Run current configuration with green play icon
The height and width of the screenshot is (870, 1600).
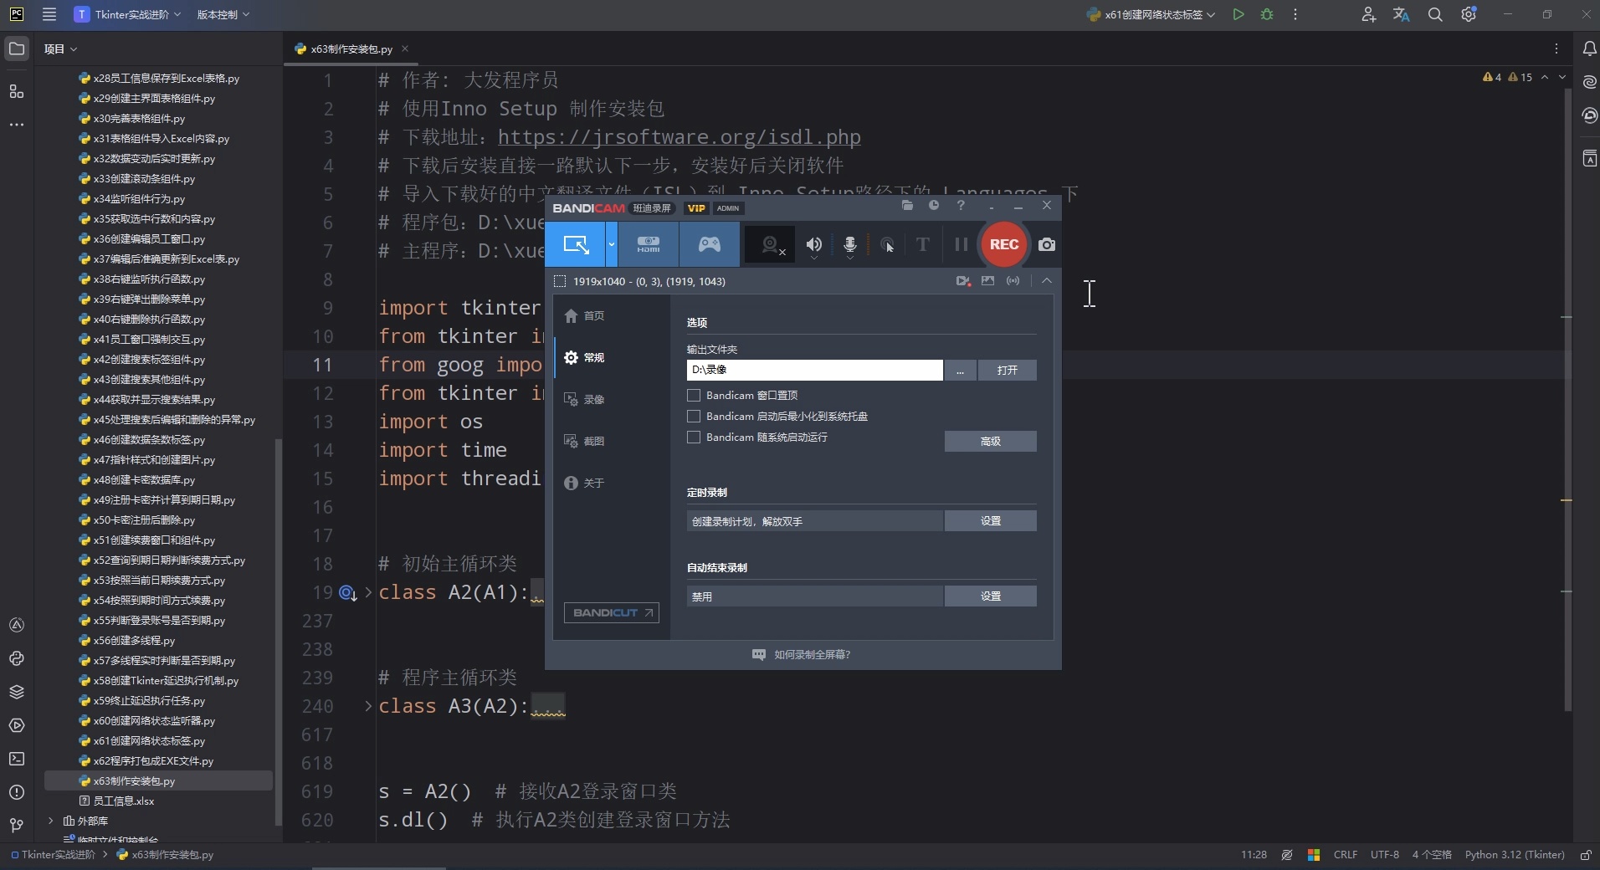click(x=1238, y=14)
